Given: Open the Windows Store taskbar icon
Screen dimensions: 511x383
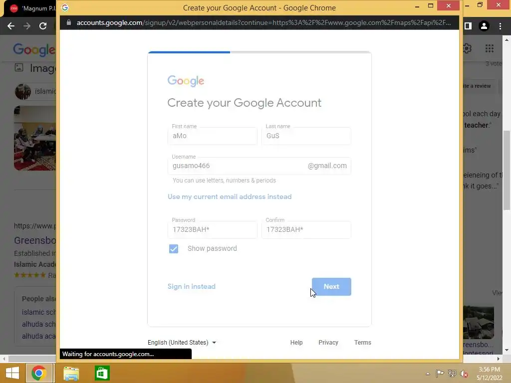Looking at the screenshot, I should tap(102, 373).
